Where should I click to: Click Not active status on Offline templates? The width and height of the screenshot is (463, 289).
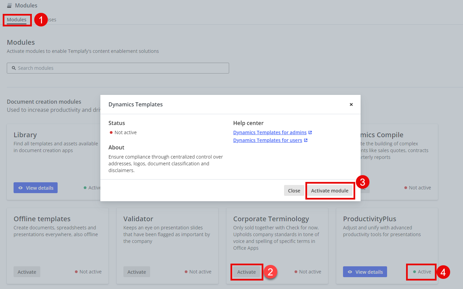88,272
